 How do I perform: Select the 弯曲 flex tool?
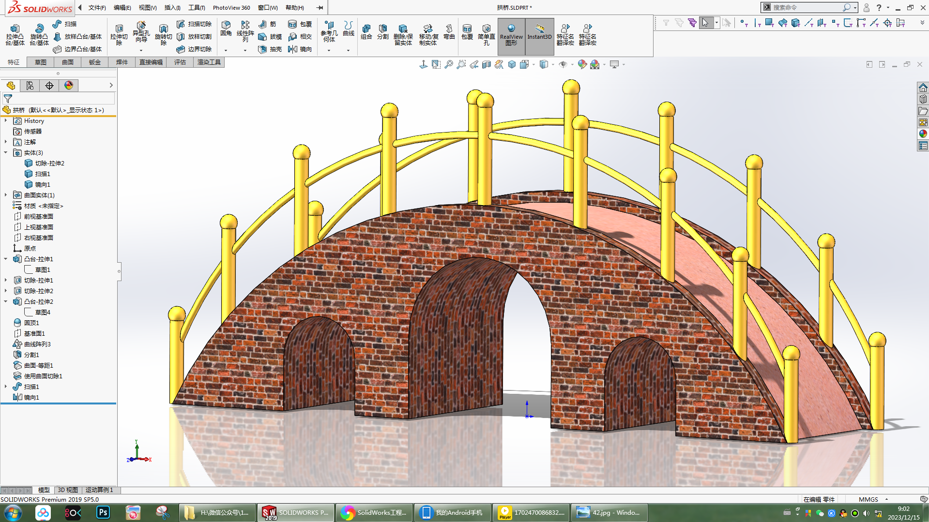(449, 32)
